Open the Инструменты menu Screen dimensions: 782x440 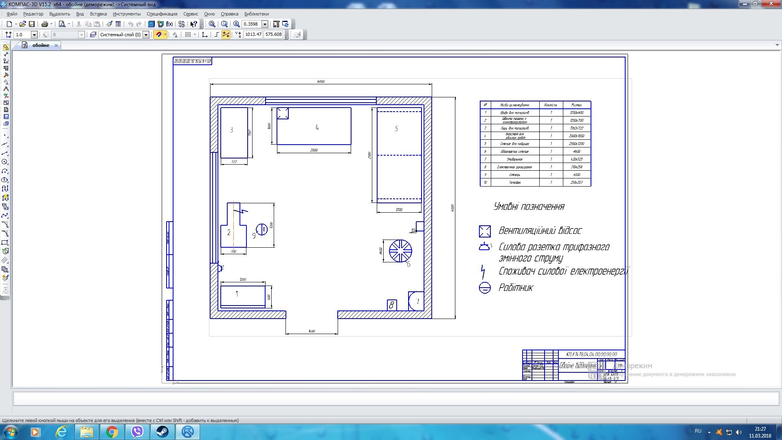(x=127, y=14)
